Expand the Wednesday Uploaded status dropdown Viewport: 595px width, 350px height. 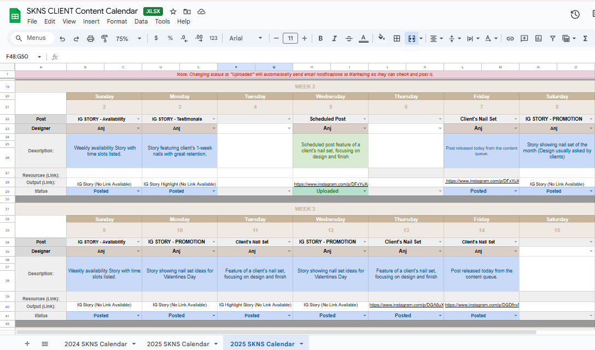(x=365, y=192)
